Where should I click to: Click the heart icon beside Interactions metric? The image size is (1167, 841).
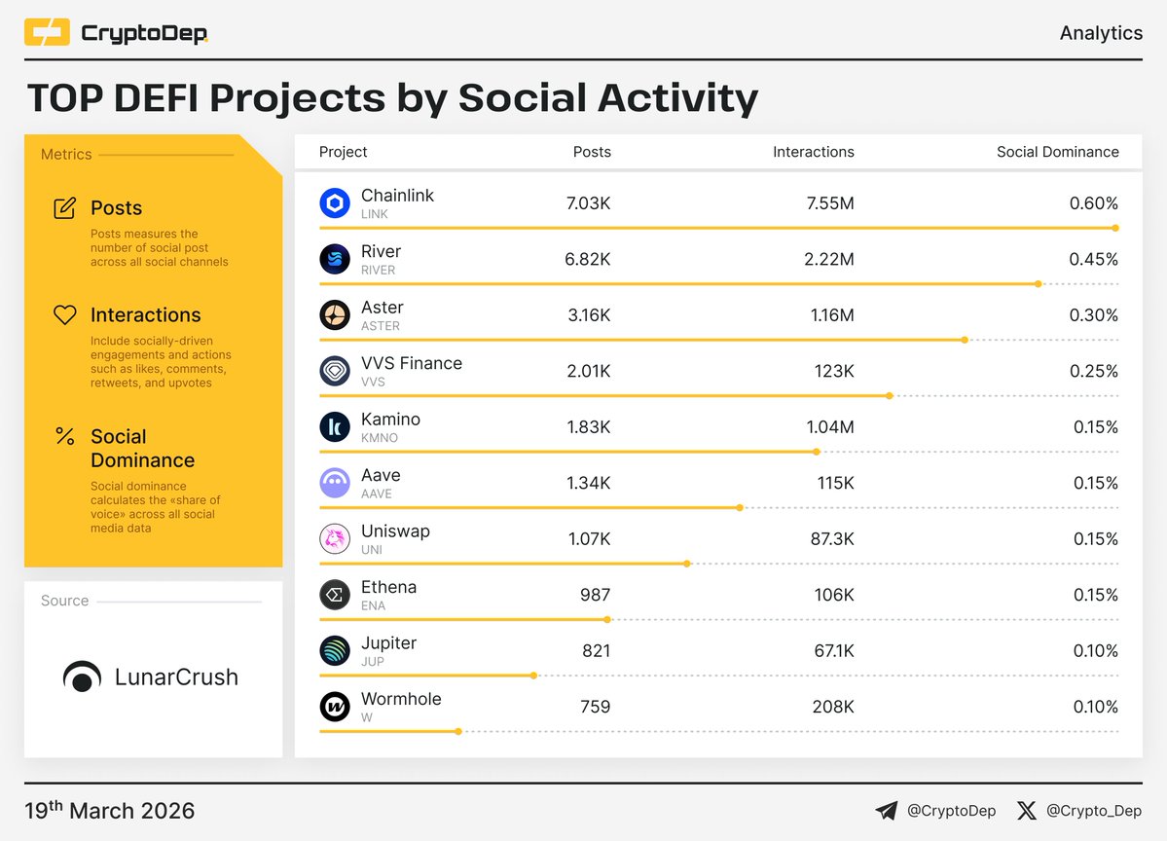point(64,313)
